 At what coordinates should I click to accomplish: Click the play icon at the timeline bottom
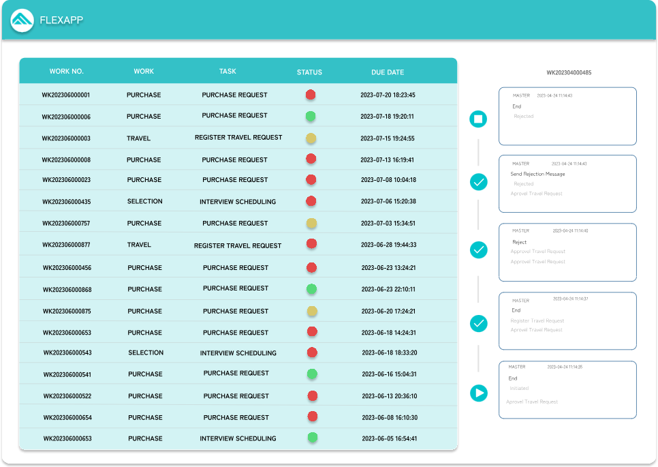point(479,393)
